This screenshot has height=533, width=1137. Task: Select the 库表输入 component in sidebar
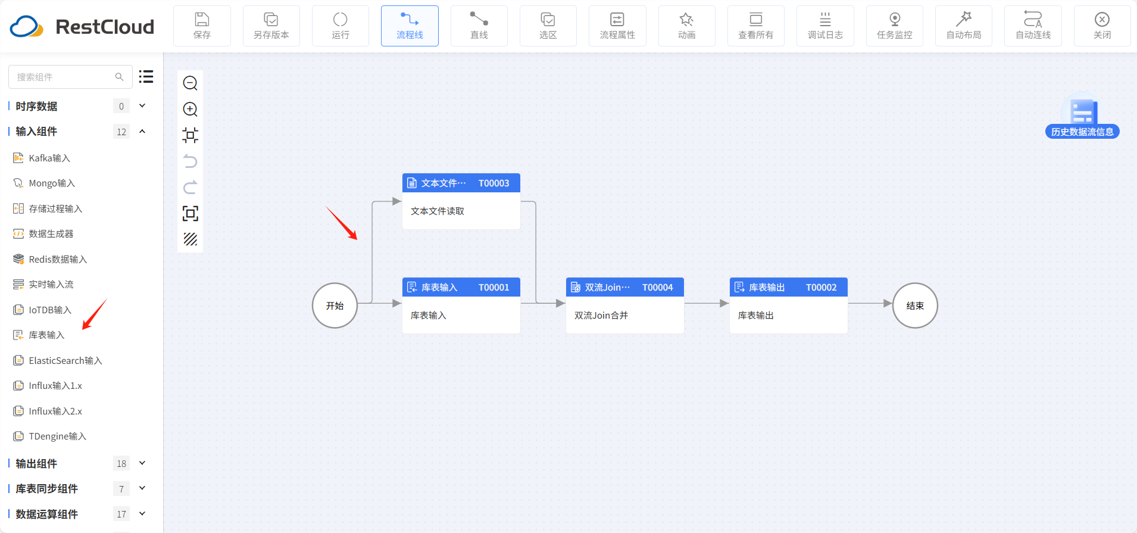(x=39, y=335)
